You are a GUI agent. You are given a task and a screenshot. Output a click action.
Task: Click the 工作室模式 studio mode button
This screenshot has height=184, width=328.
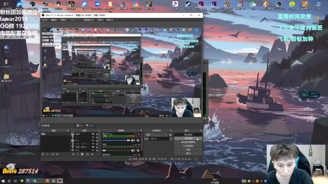[x=188, y=146]
